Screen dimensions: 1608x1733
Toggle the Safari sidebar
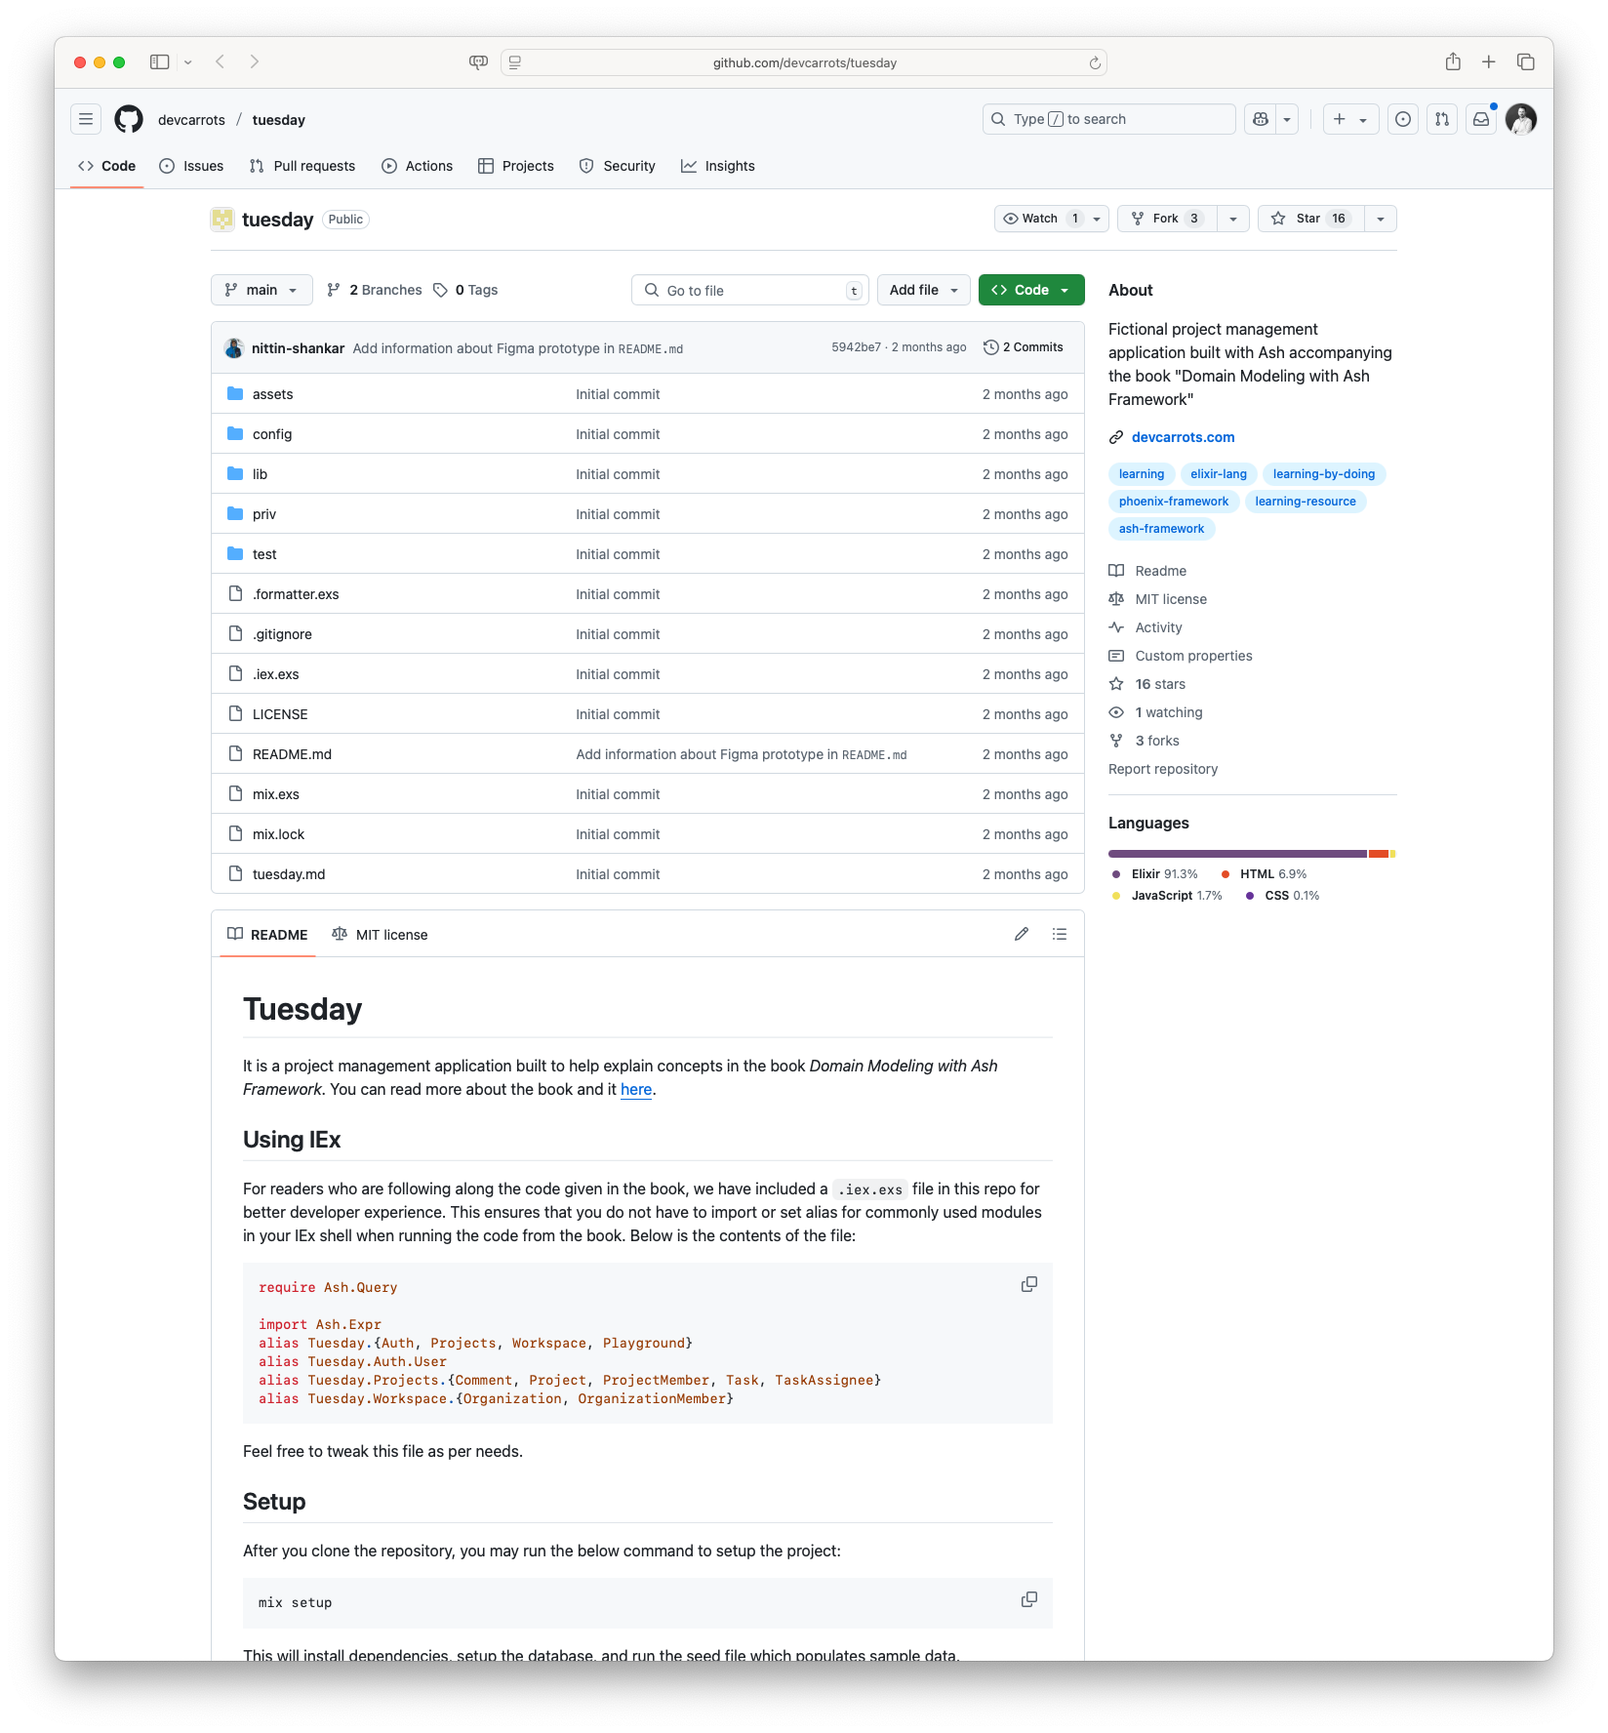pos(159,62)
